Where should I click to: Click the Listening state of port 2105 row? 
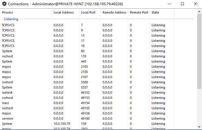[158, 72]
